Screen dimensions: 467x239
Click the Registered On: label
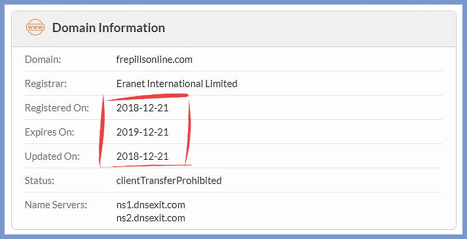click(57, 108)
